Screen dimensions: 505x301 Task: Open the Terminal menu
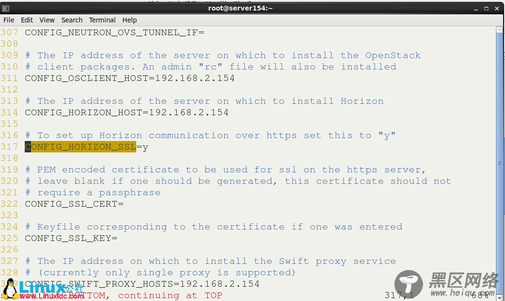pyautogui.click(x=102, y=20)
